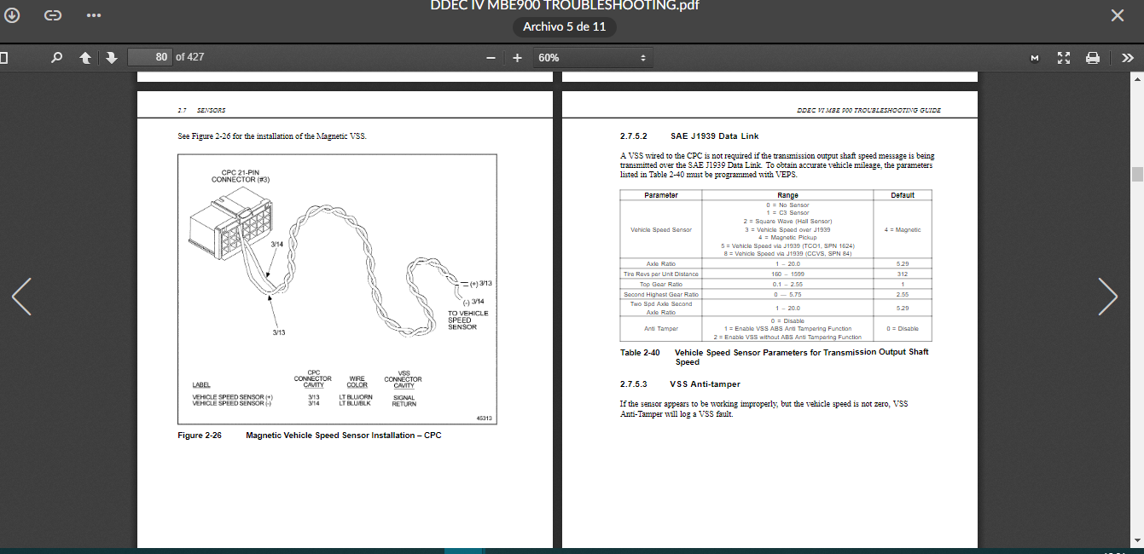Viewport: 1144px width, 554px height.
Task: Click the page number field showing 80
Action: (x=149, y=57)
